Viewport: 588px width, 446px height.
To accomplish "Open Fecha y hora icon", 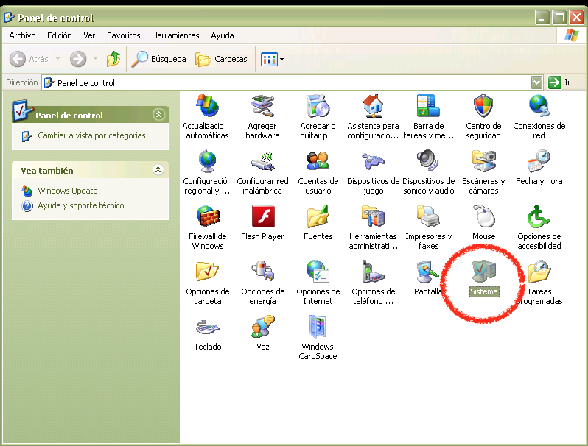I will point(539,161).
